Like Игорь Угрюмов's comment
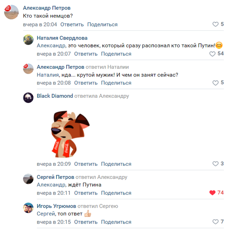 216,222
